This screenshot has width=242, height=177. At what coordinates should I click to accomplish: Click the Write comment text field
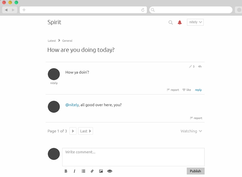(133, 157)
